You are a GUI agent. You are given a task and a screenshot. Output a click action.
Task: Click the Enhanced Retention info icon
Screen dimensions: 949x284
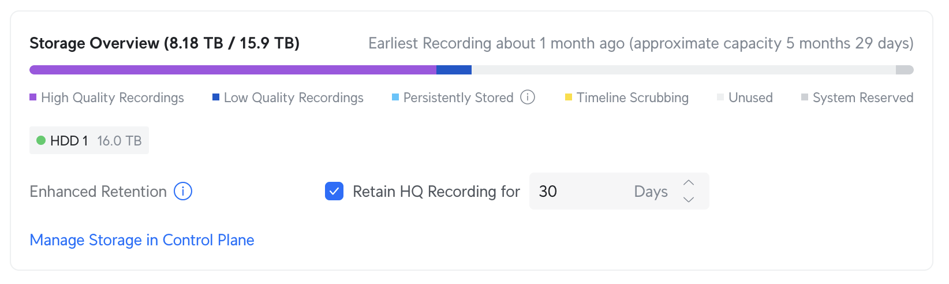pyautogui.click(x=183, y=191)
